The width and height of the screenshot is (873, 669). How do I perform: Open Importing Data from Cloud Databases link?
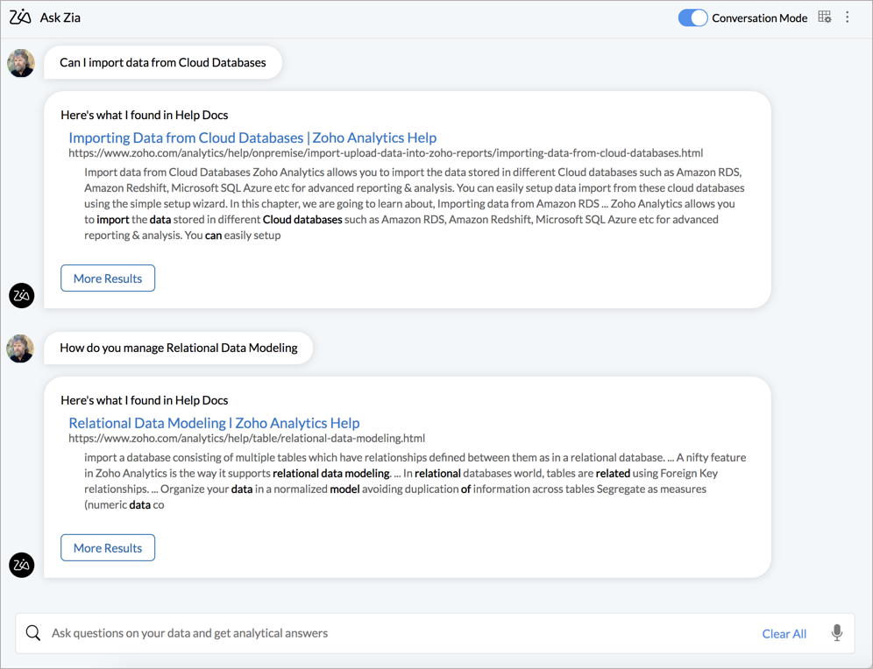click(252, 137)
